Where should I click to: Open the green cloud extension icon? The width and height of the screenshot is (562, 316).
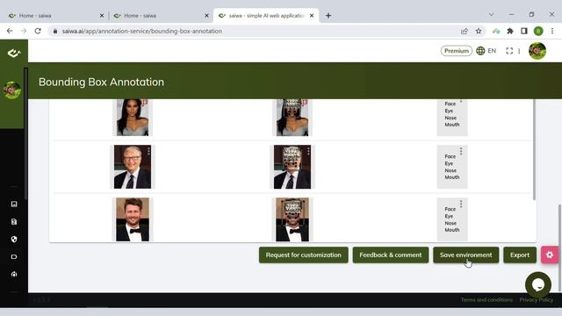click(496, 32)
